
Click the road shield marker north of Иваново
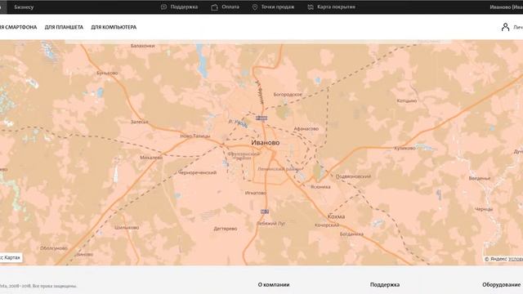point(261,118)
